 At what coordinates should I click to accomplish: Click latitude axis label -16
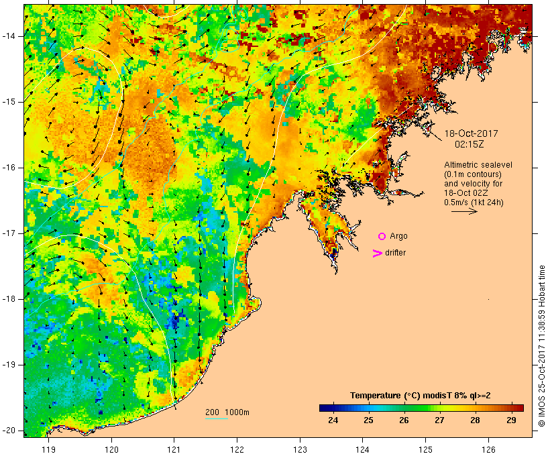(x=9, y=168)
